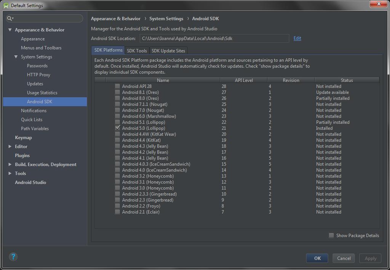This screenshot has width=390, height=270.
Task: Click the Android Studio title bar icon
Action: pyautogui.click(x=6, y=5)
